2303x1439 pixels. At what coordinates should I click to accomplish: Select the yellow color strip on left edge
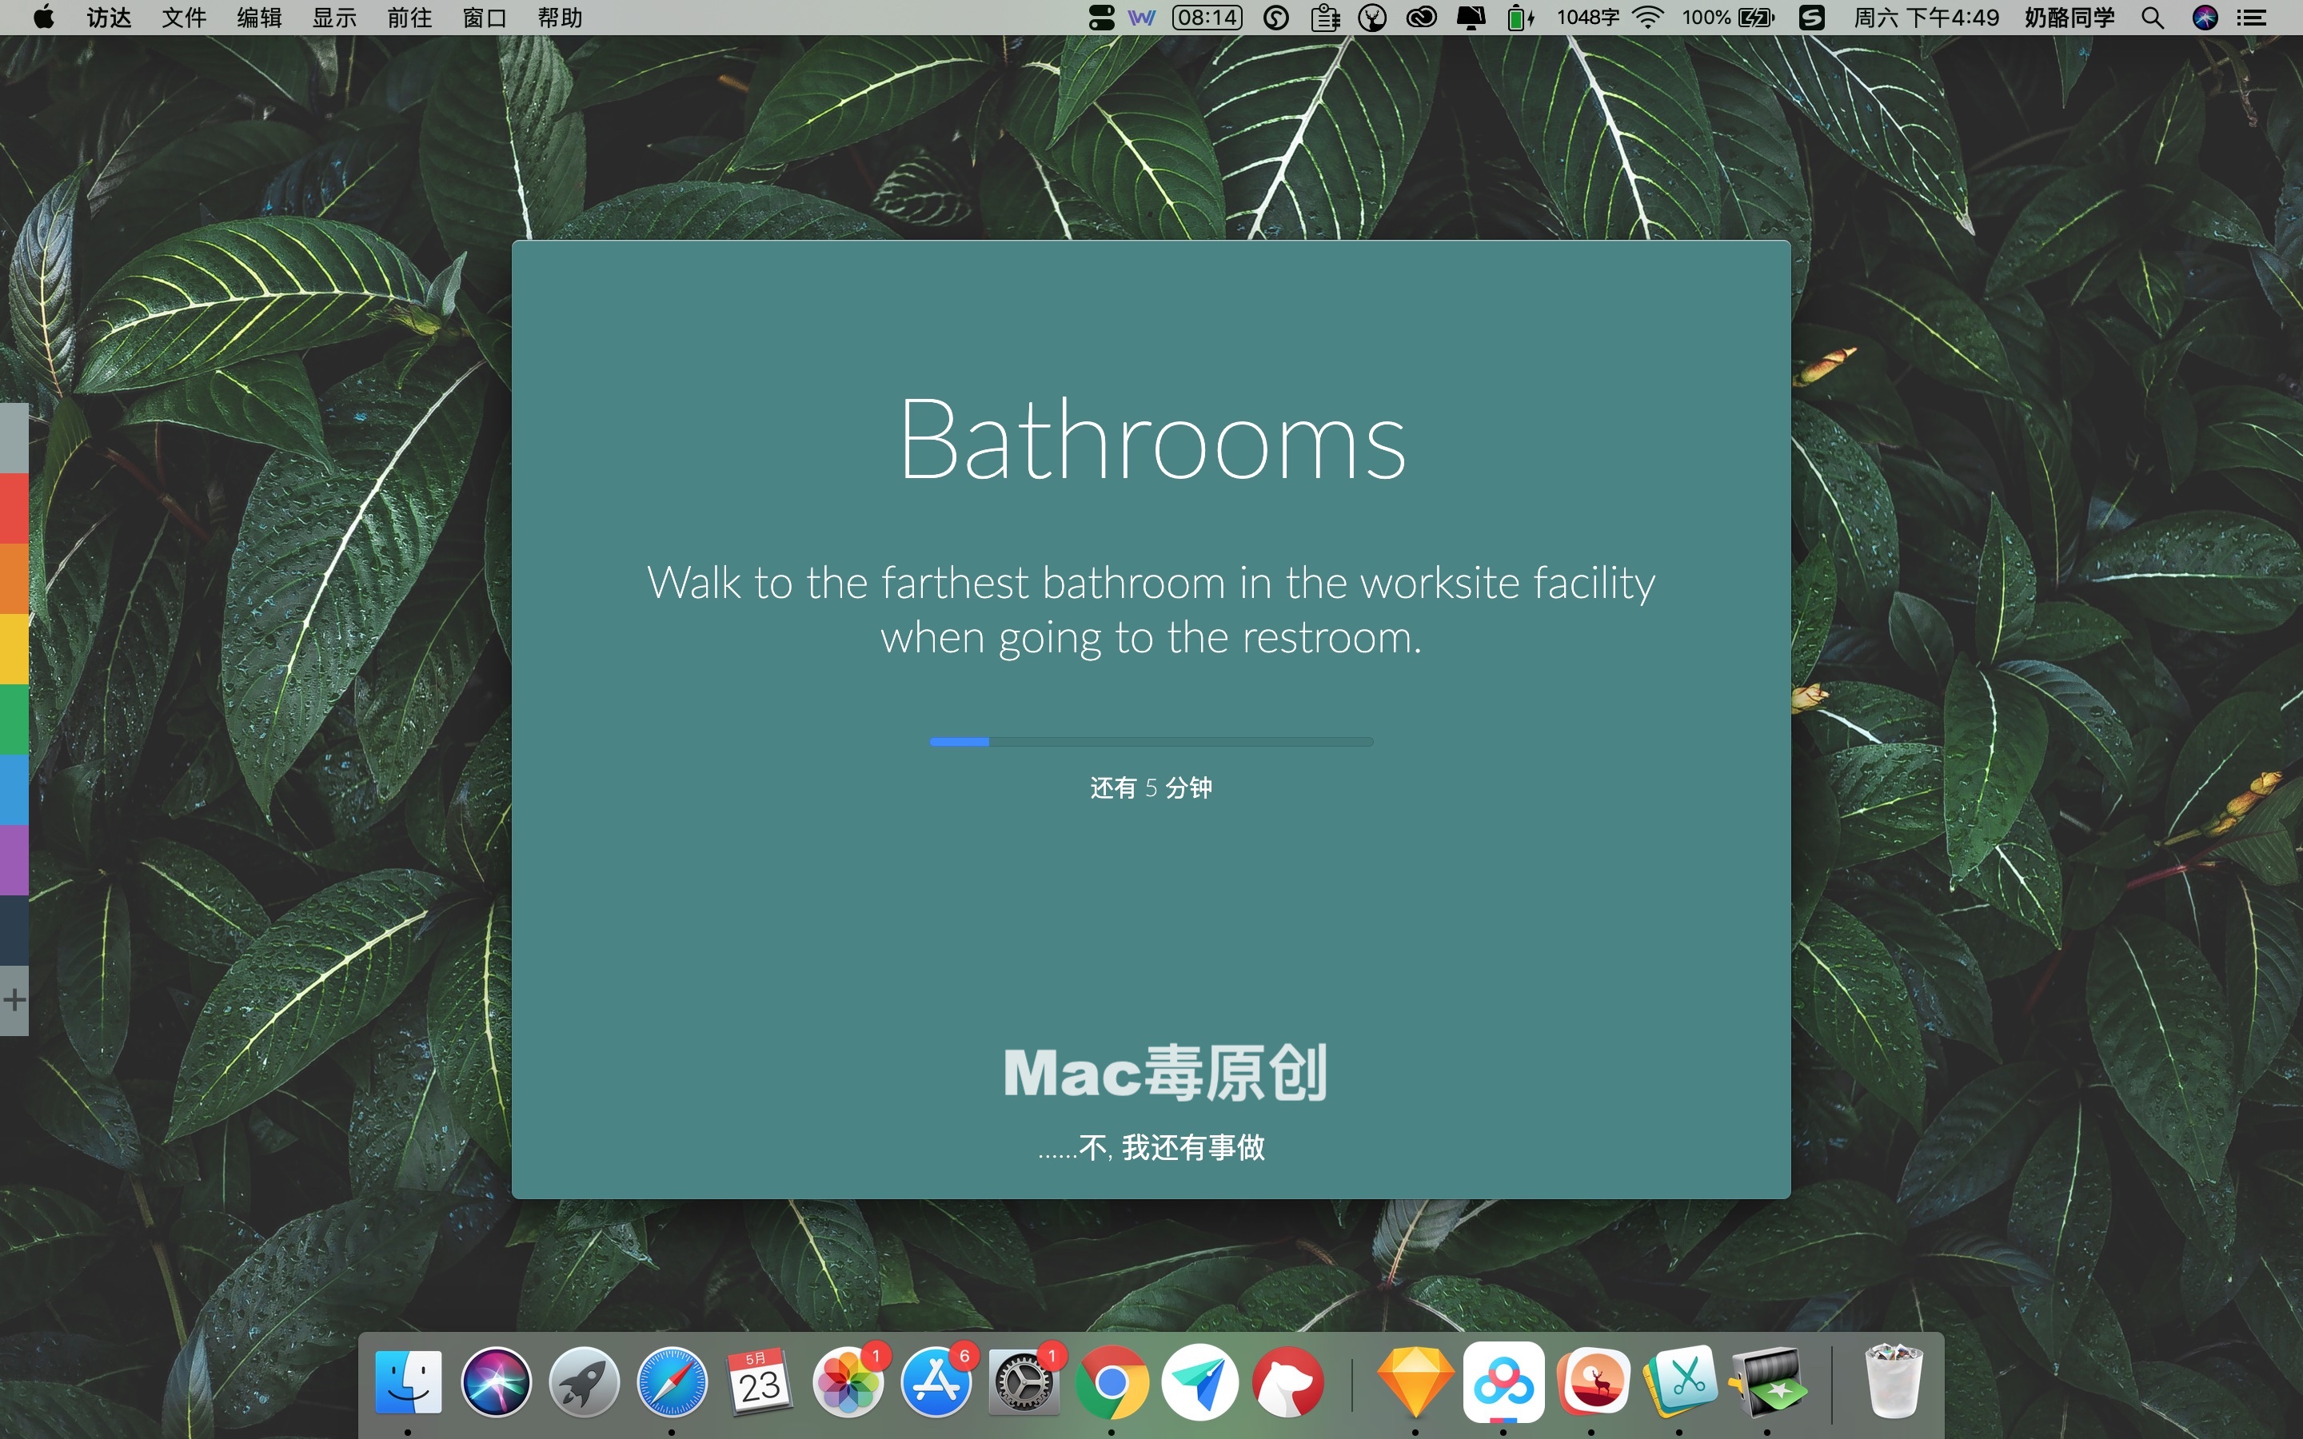pyautogui.click(x=14, y=649)
